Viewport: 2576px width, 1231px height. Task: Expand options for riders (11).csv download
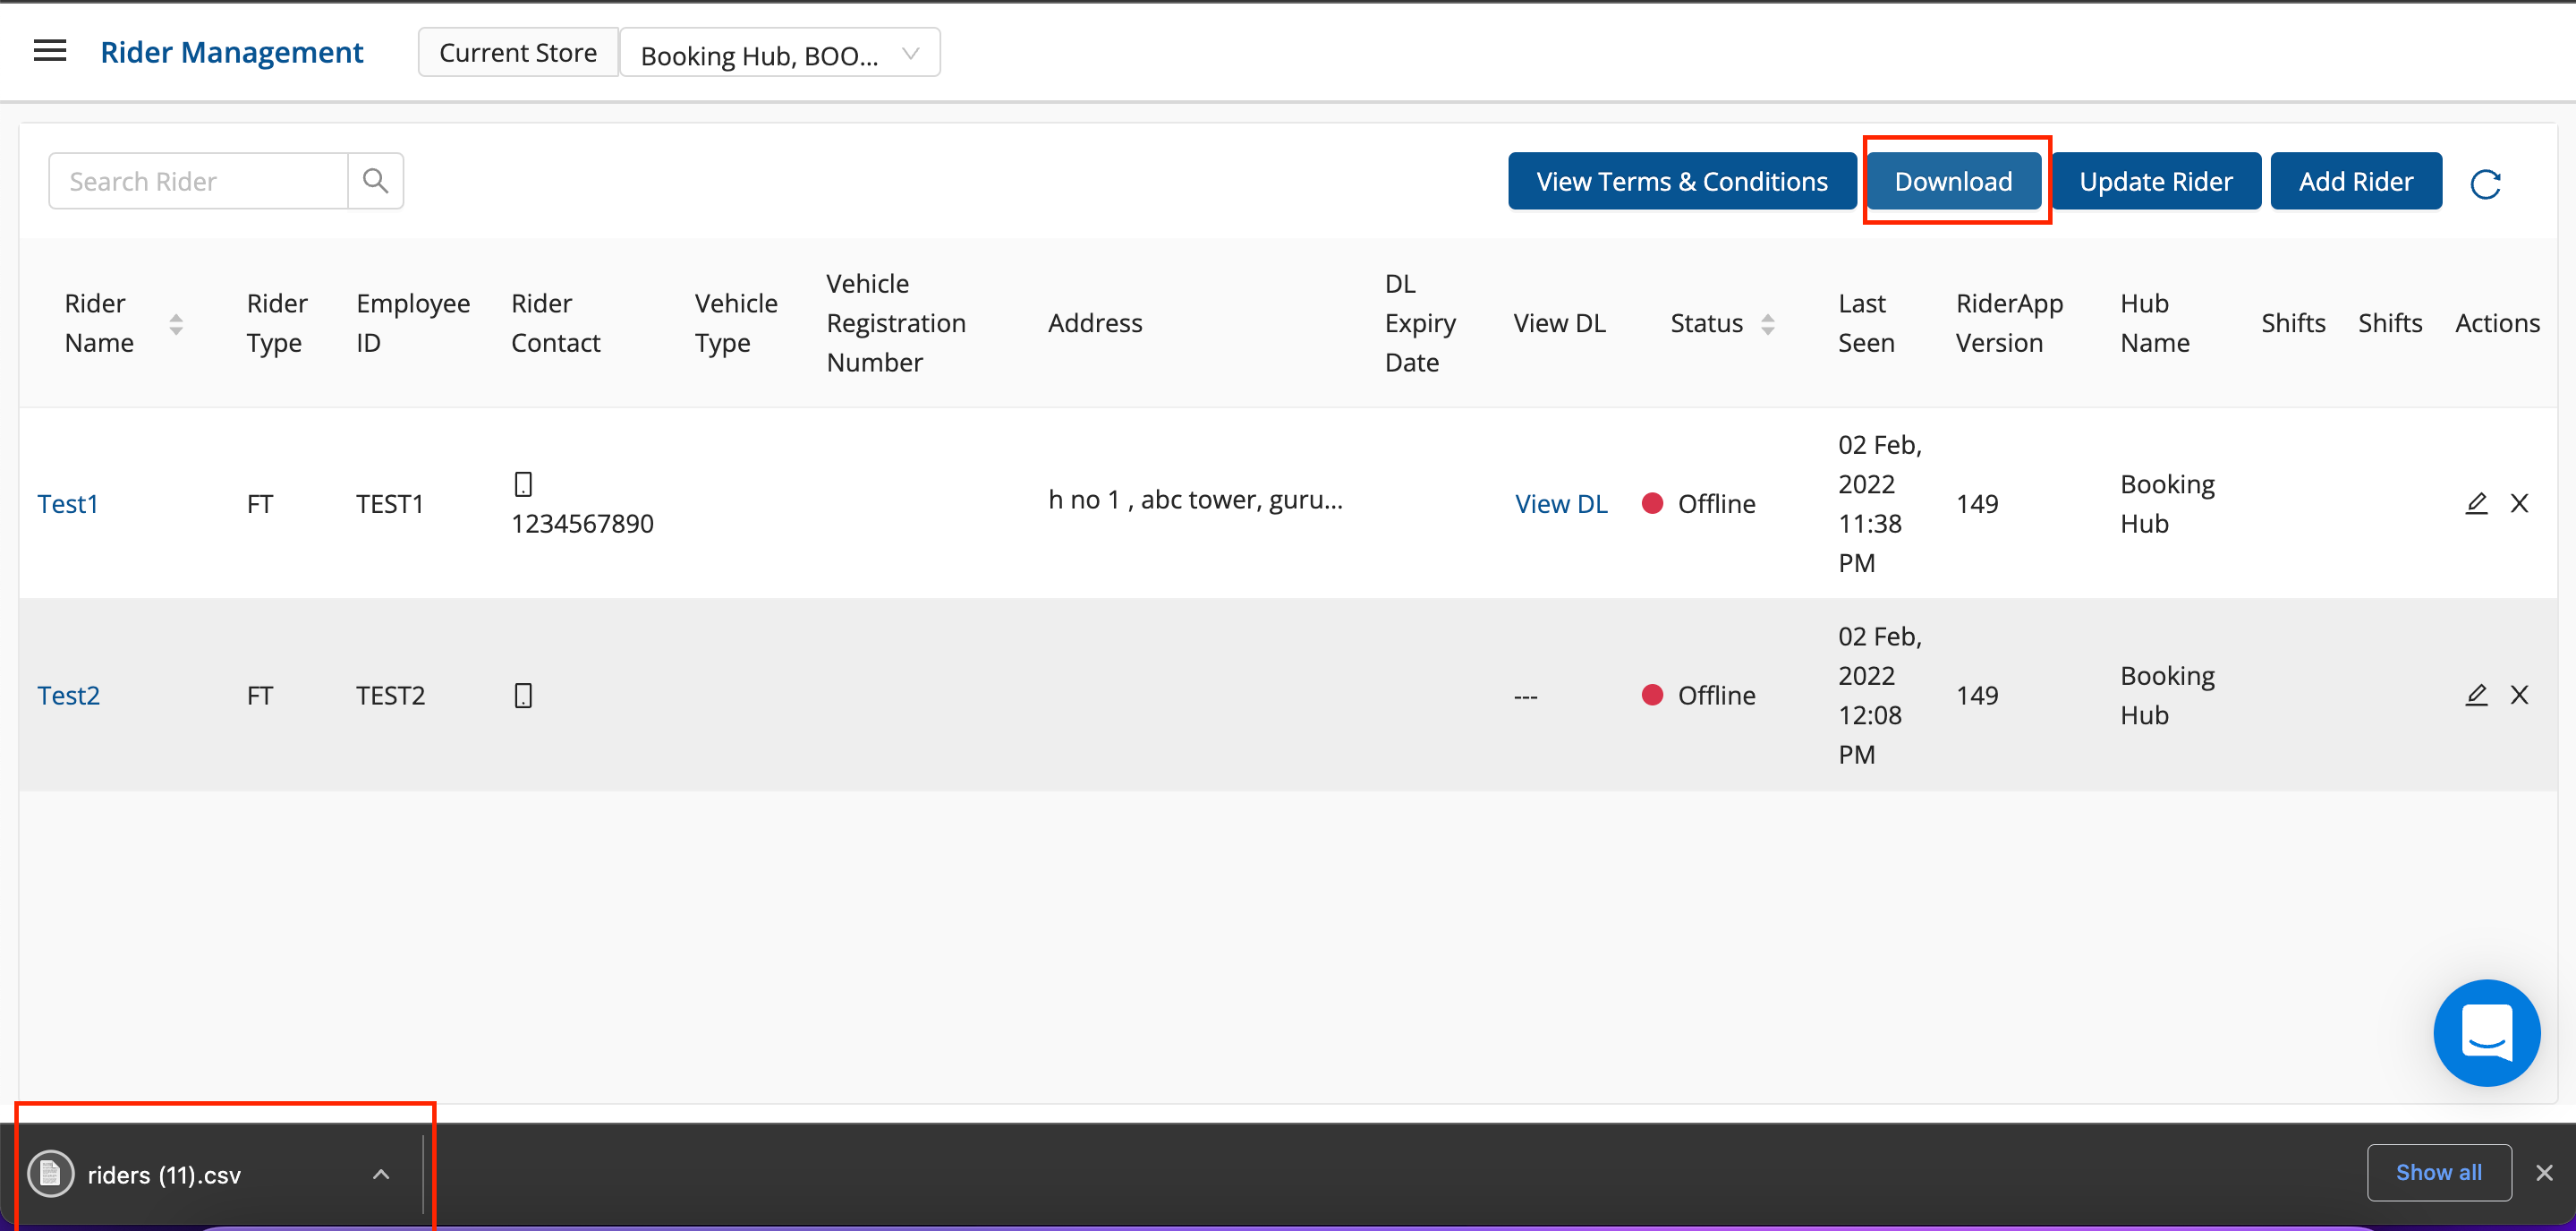click(x=381, y=1174)
